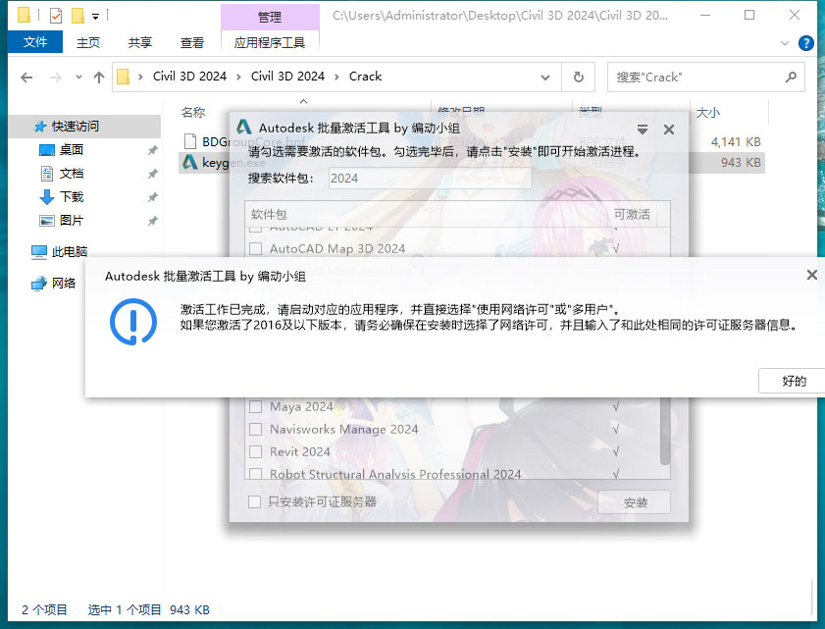Open the activation tool's dropdown menu icon
This screenshot has height=629, width=825.
pos(642,129)
